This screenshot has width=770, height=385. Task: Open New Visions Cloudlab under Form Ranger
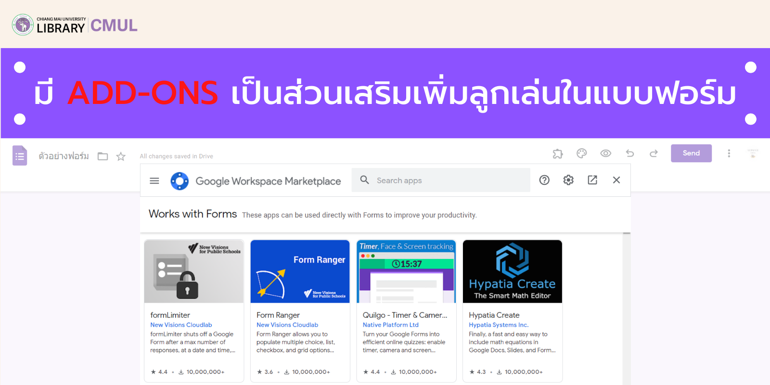[x=287, y=325]
